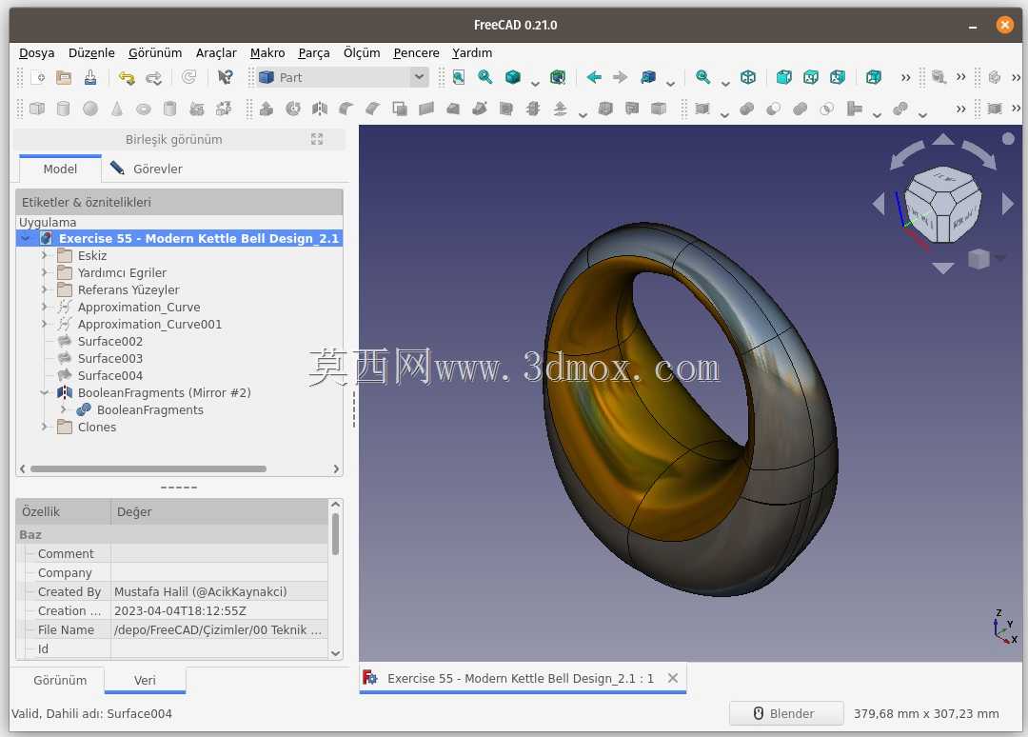1028x737 pixels.
Task: Click the Mirror tool icon
Action: [320, 109]
